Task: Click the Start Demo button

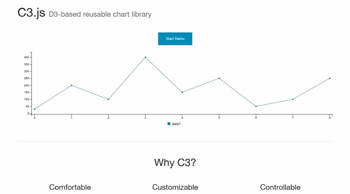Action: click(175, 38)
